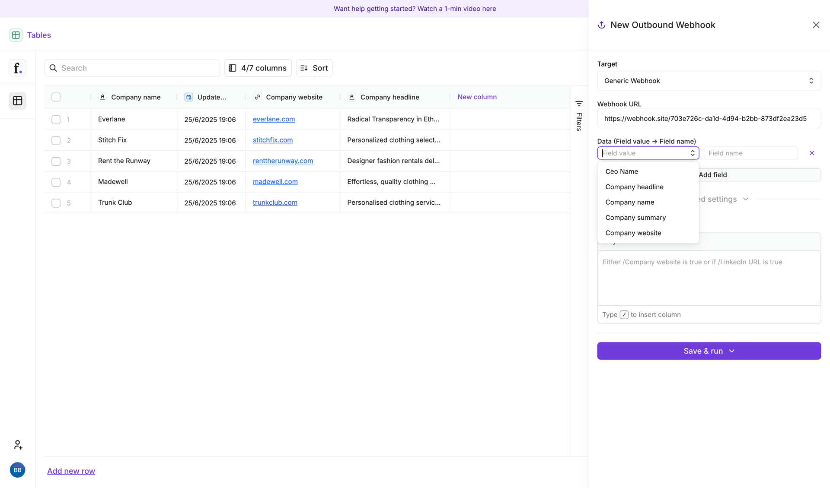Click the text column icon on Company name header

click(x=103, y=97)
